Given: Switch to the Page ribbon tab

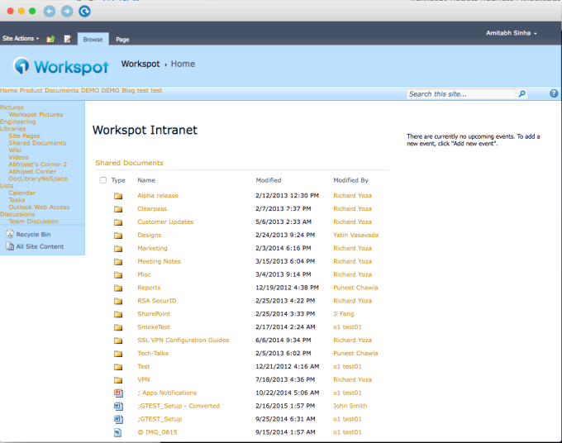Looking at the screenshot, I should pos(122,39).
